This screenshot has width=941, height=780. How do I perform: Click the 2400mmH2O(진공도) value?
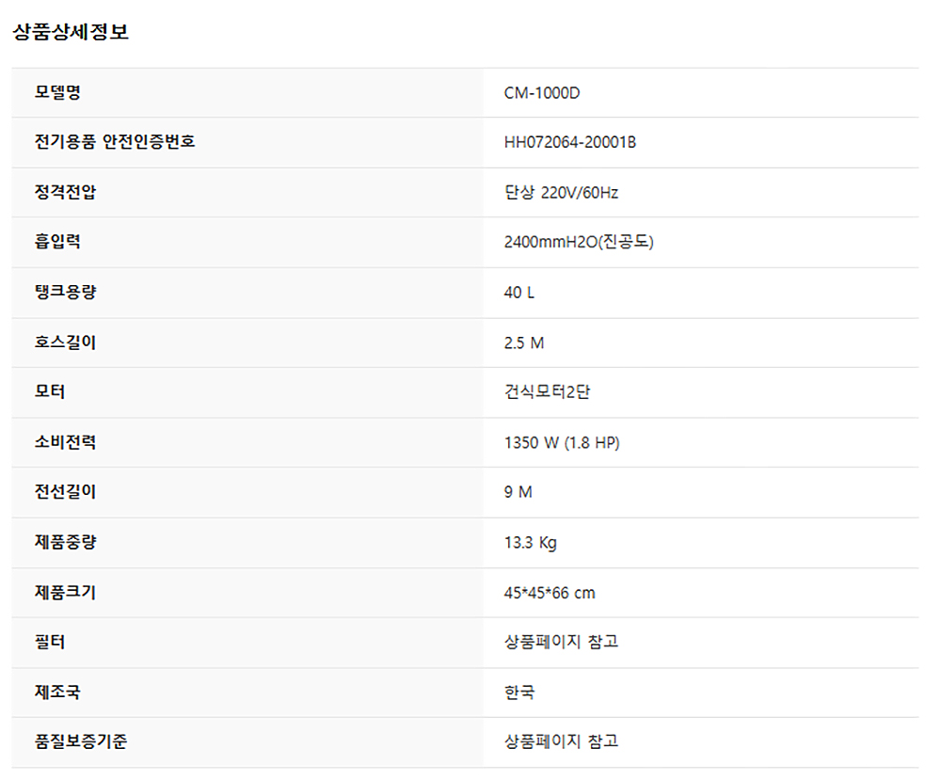pos(579,243)
